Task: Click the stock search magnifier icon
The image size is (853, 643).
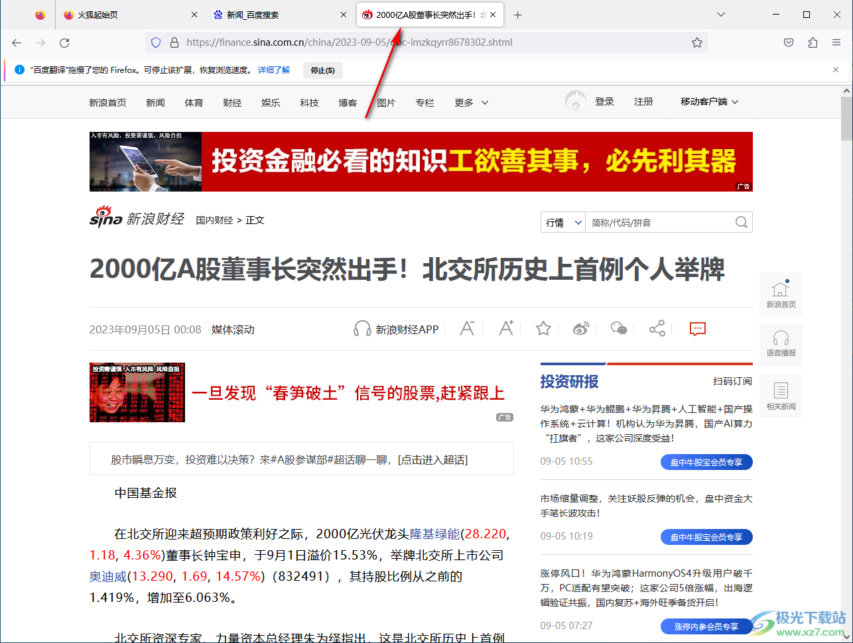Action: point(742,222)
